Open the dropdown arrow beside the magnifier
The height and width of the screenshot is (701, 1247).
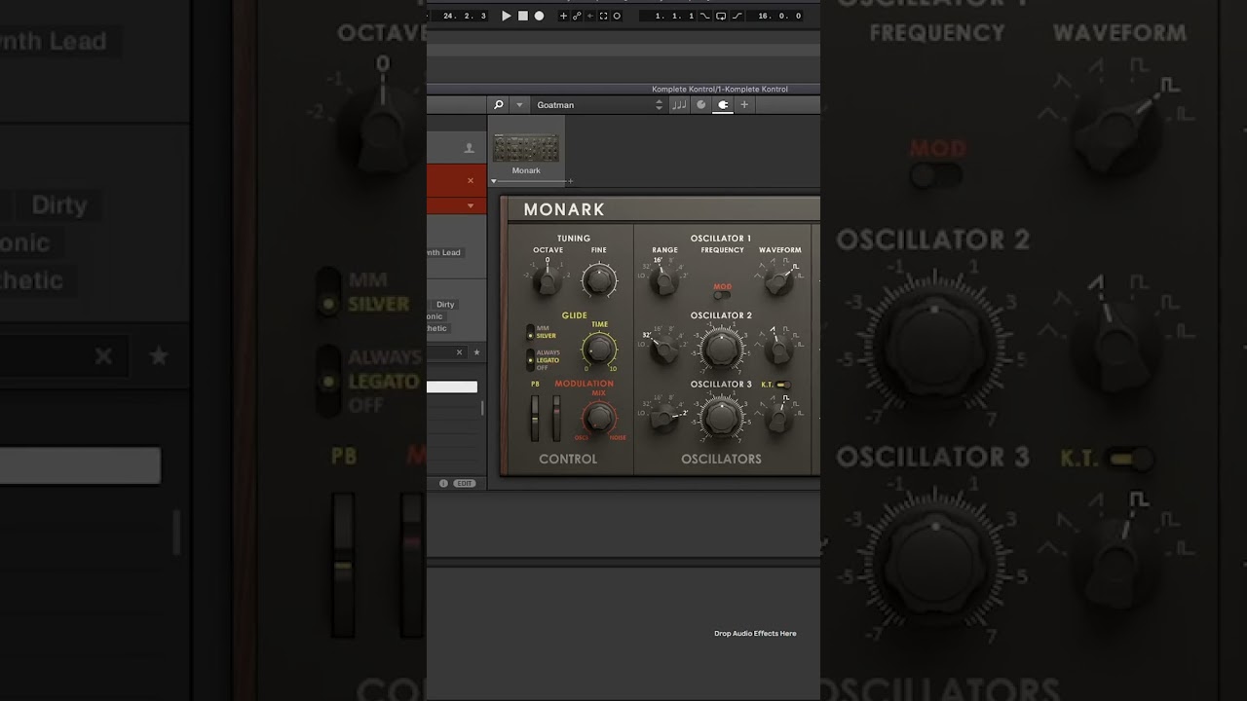click(x=519, y=105)
